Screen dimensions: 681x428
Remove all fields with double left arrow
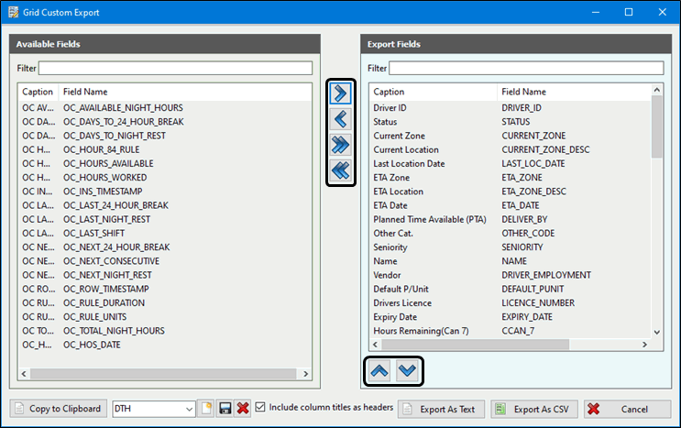tap(340, 170)
